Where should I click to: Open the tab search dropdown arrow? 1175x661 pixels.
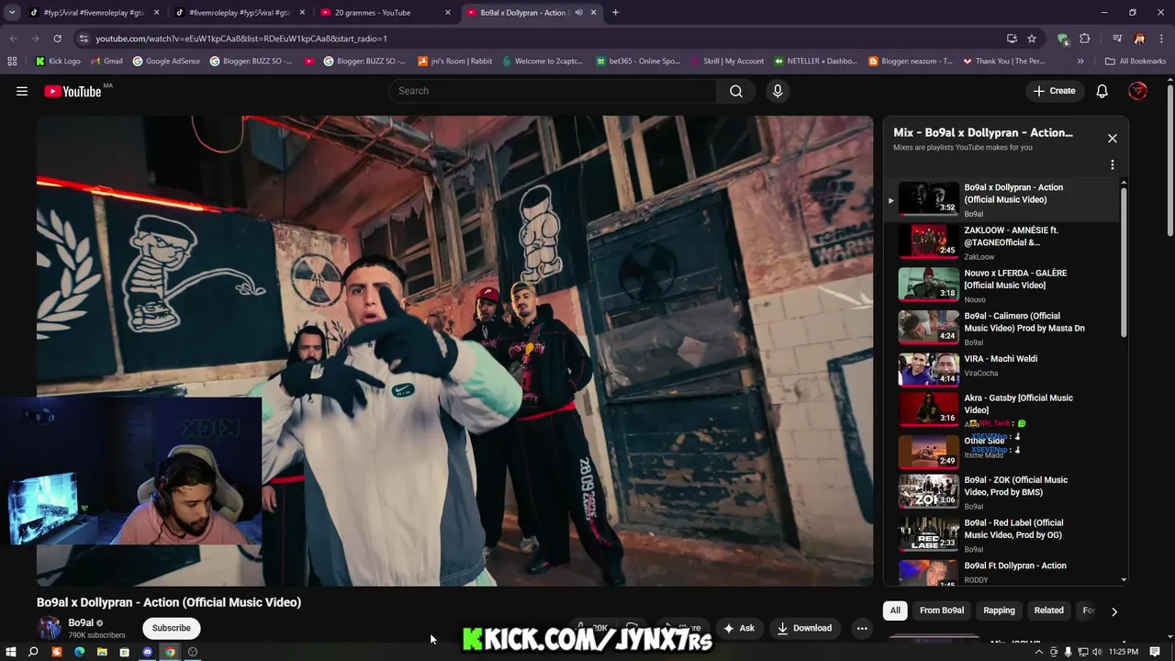12,13
